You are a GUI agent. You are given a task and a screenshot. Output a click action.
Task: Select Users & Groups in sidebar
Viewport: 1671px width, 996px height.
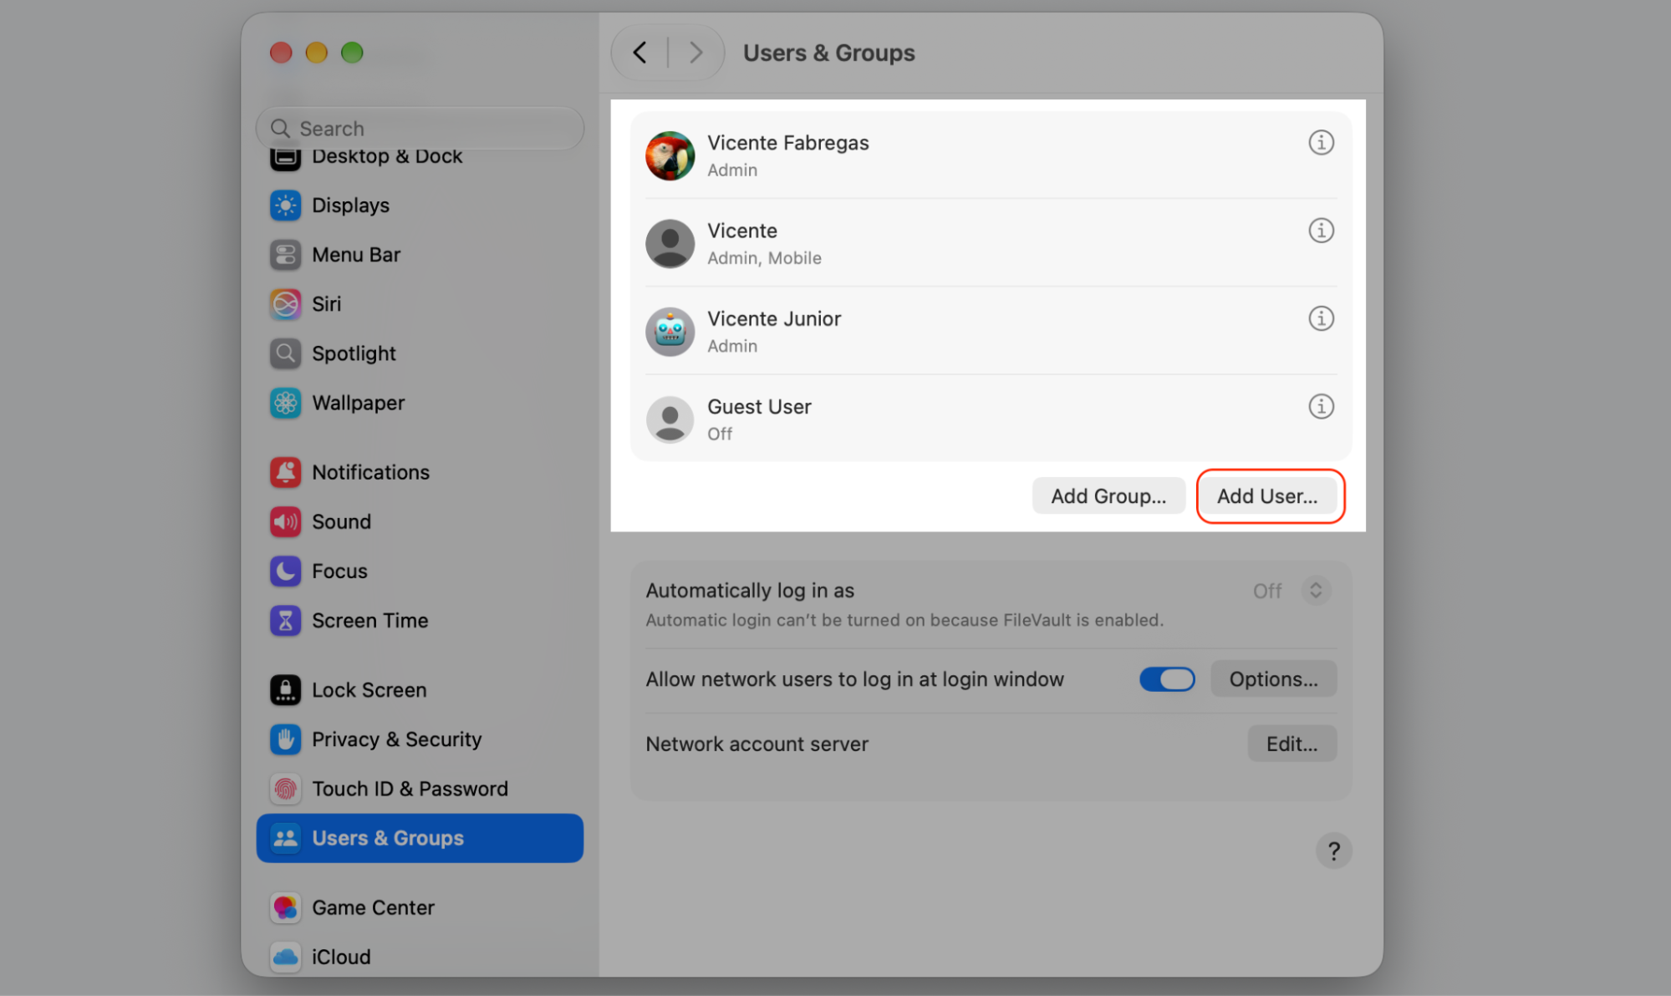[420, 838]
